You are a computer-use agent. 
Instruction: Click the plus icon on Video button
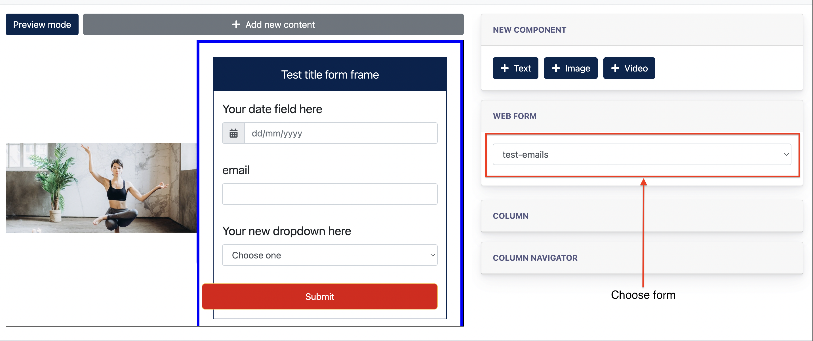[x=615, y=68]
